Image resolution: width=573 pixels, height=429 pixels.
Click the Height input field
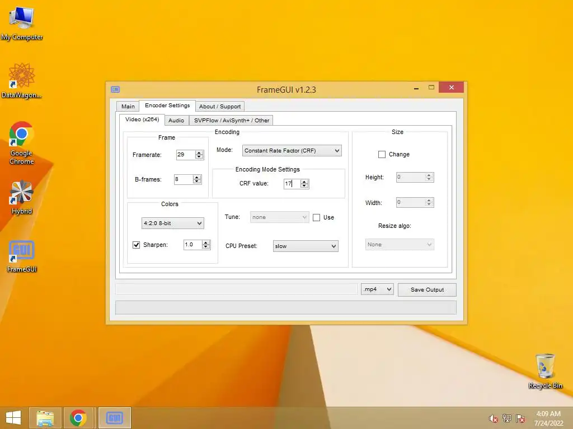pyautogui.click(x=411, y=177)
